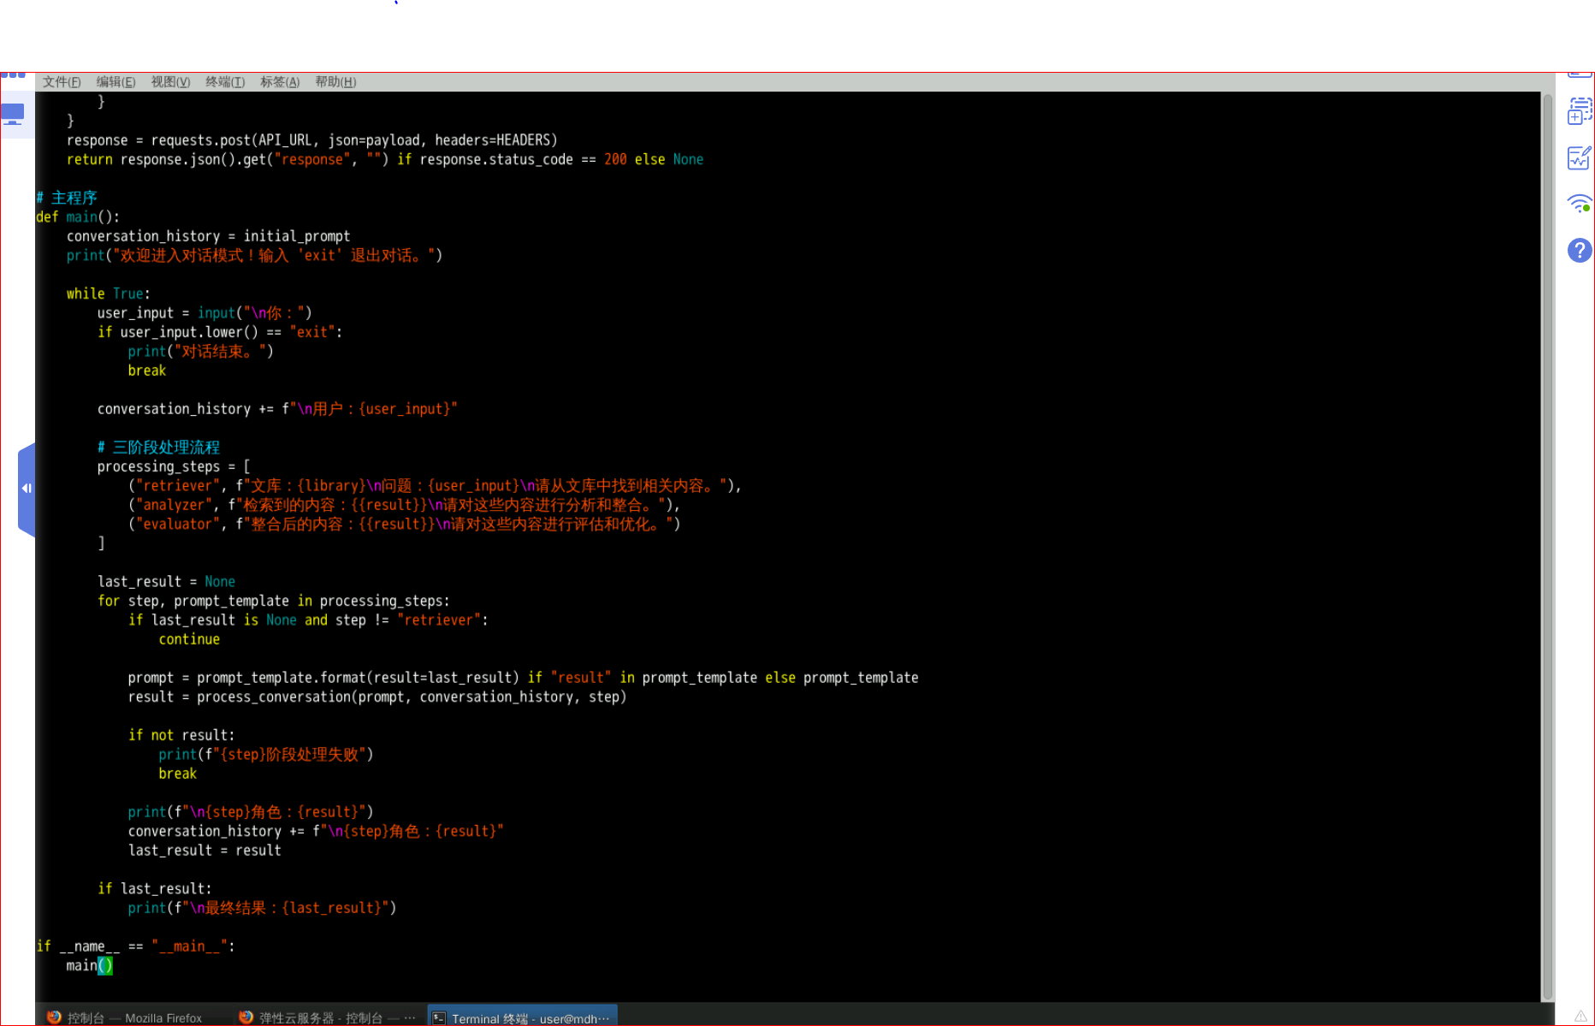
Task: Open the performance chart edit icon
Action: click(1580, 158)
